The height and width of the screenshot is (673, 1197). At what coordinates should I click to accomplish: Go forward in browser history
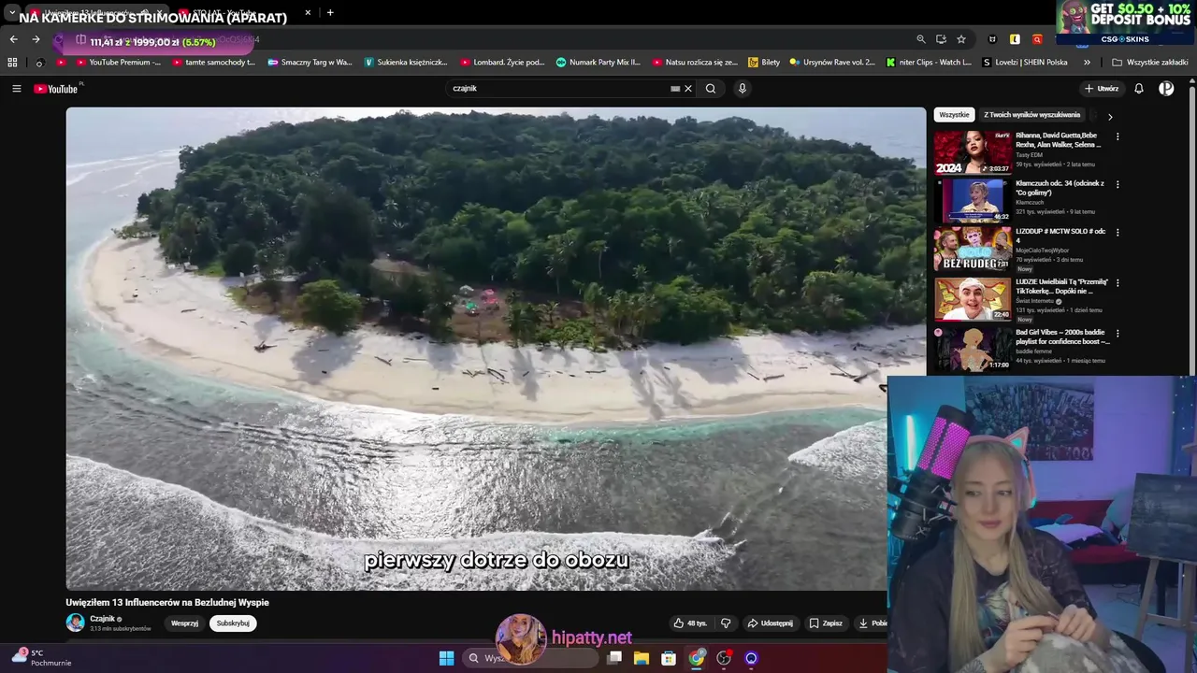(x=36, y=39)
